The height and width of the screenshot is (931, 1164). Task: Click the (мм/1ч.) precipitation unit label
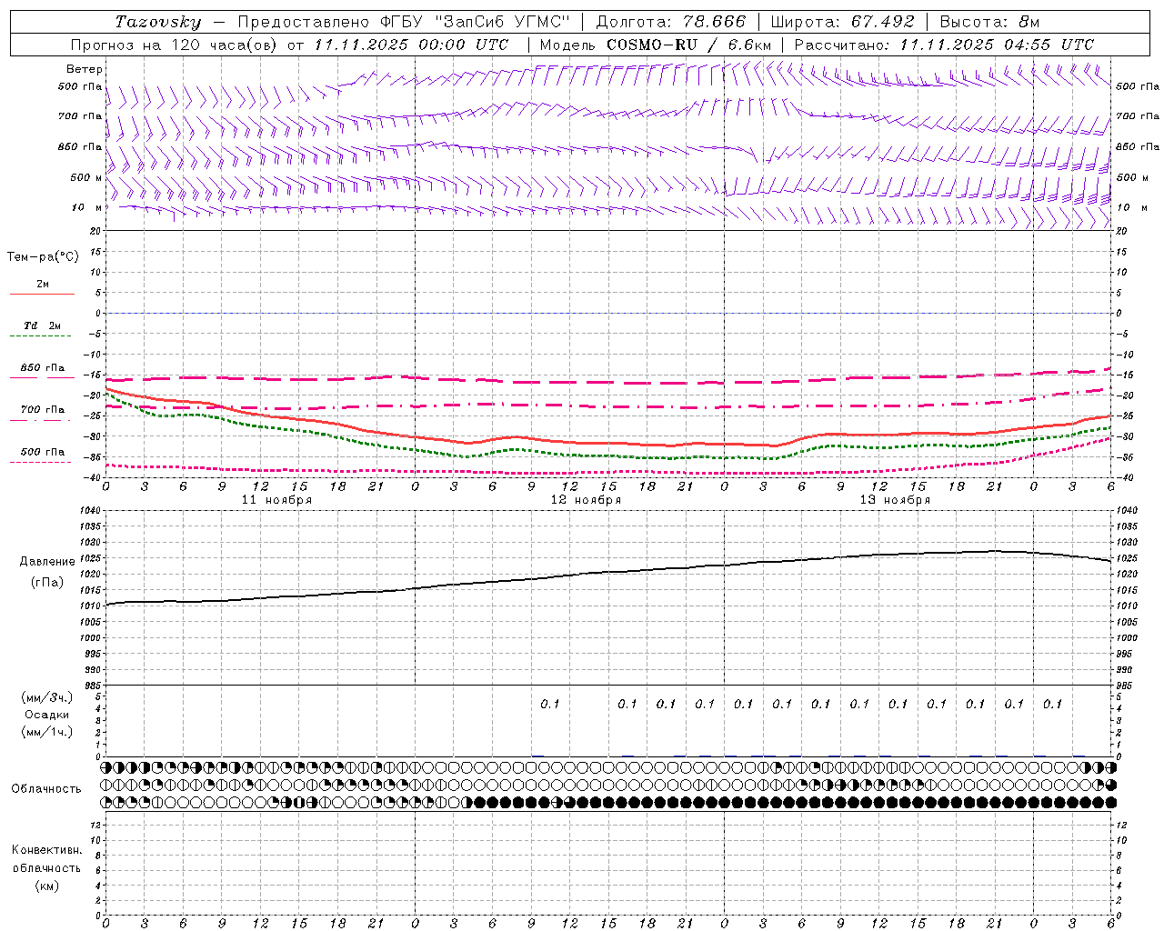point(46,732)
